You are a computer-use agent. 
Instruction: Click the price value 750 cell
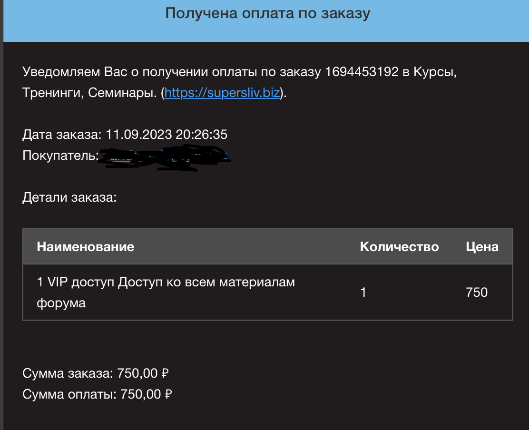(486, 292)
